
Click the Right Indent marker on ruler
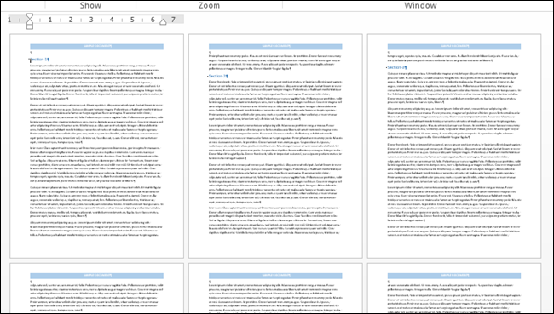click(163, 22)
